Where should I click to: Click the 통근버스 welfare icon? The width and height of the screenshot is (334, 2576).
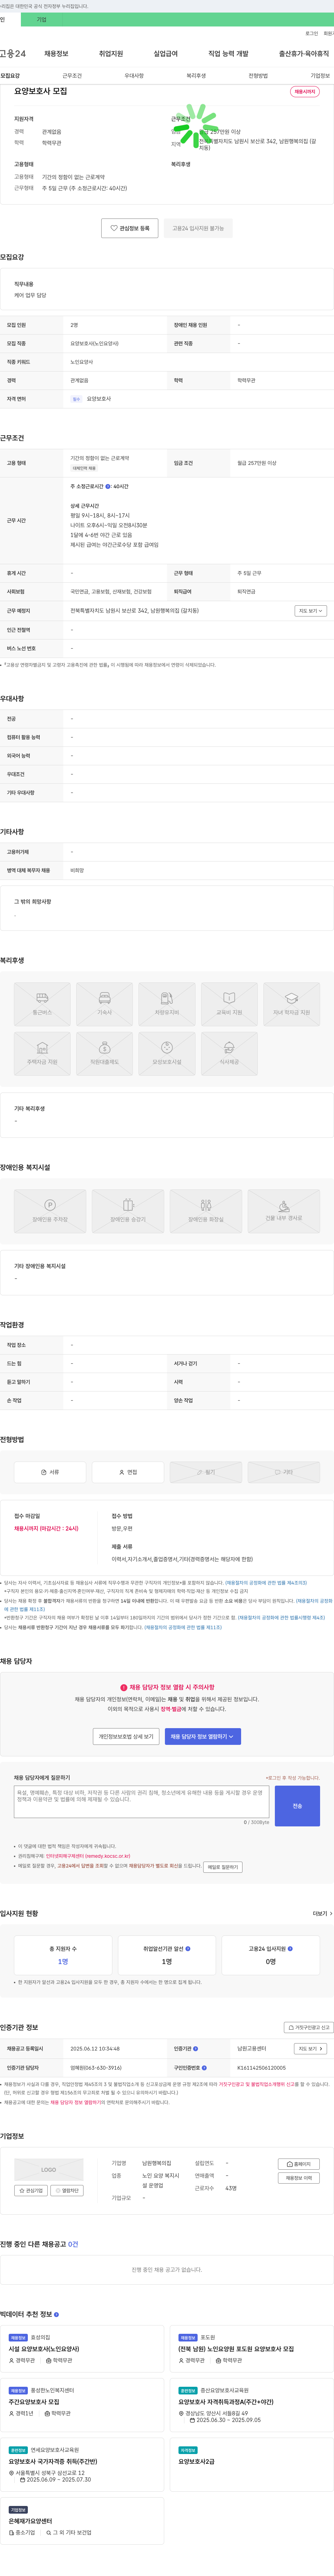pos(42,1004)
